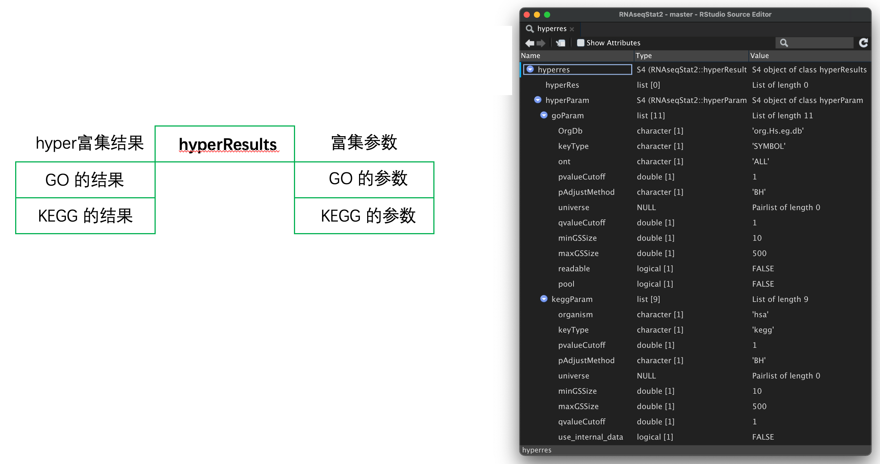Click List of length 11 value
Screen dimensions: 880x464
[x=782, y=115]
